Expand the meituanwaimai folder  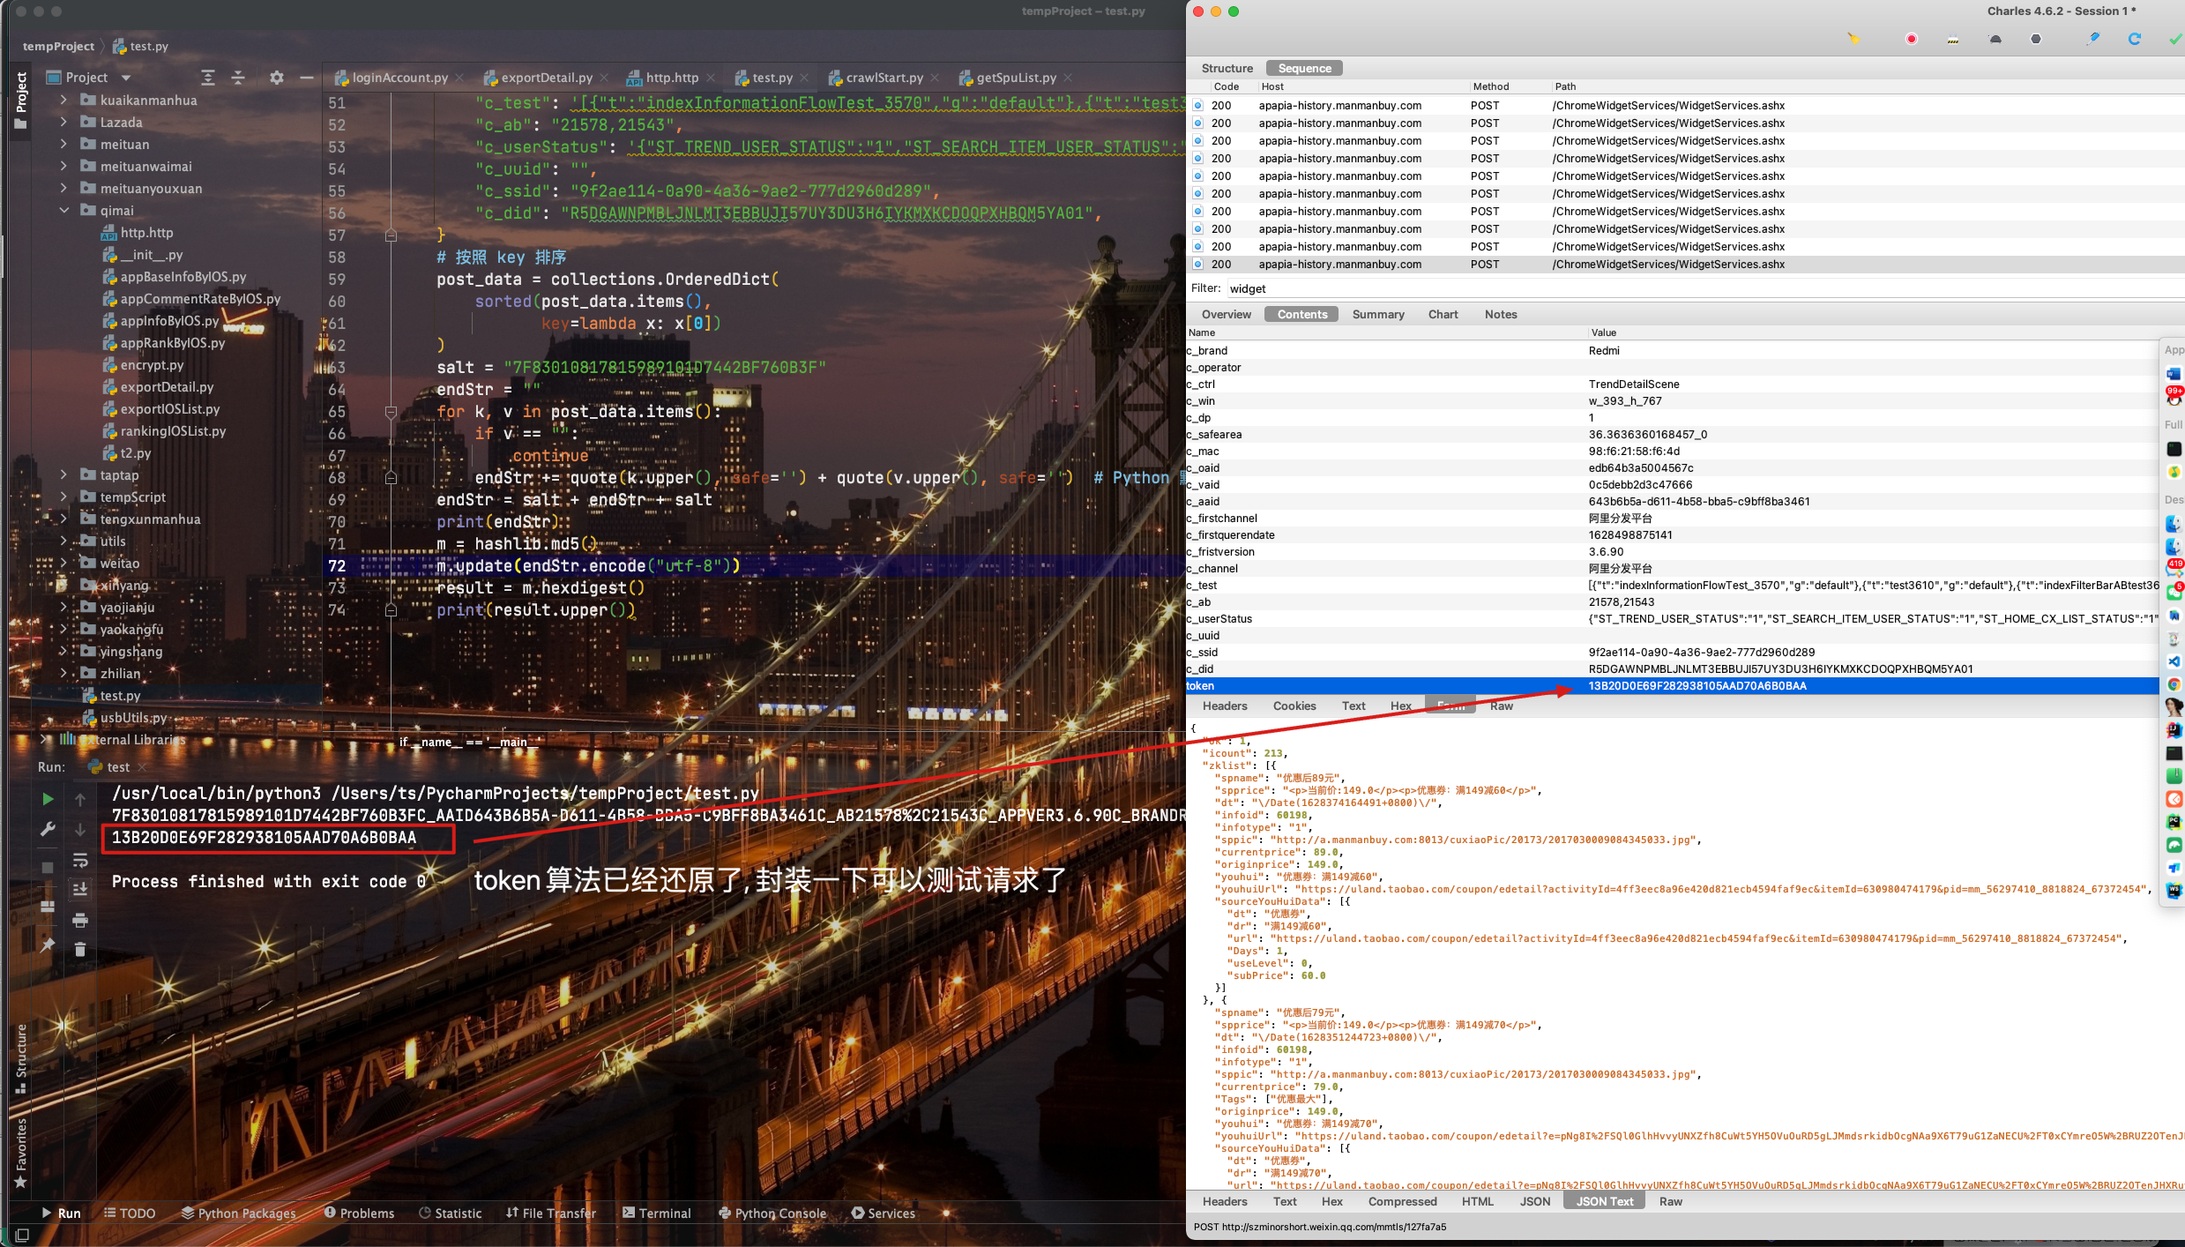click(x=63, y=166)
